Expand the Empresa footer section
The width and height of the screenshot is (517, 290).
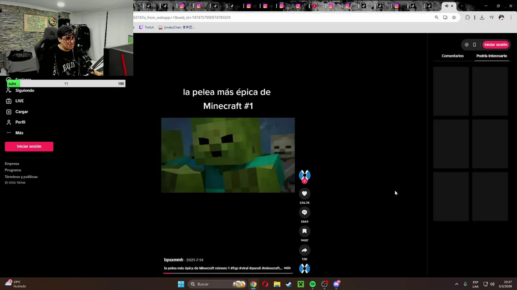coord(12,164)
